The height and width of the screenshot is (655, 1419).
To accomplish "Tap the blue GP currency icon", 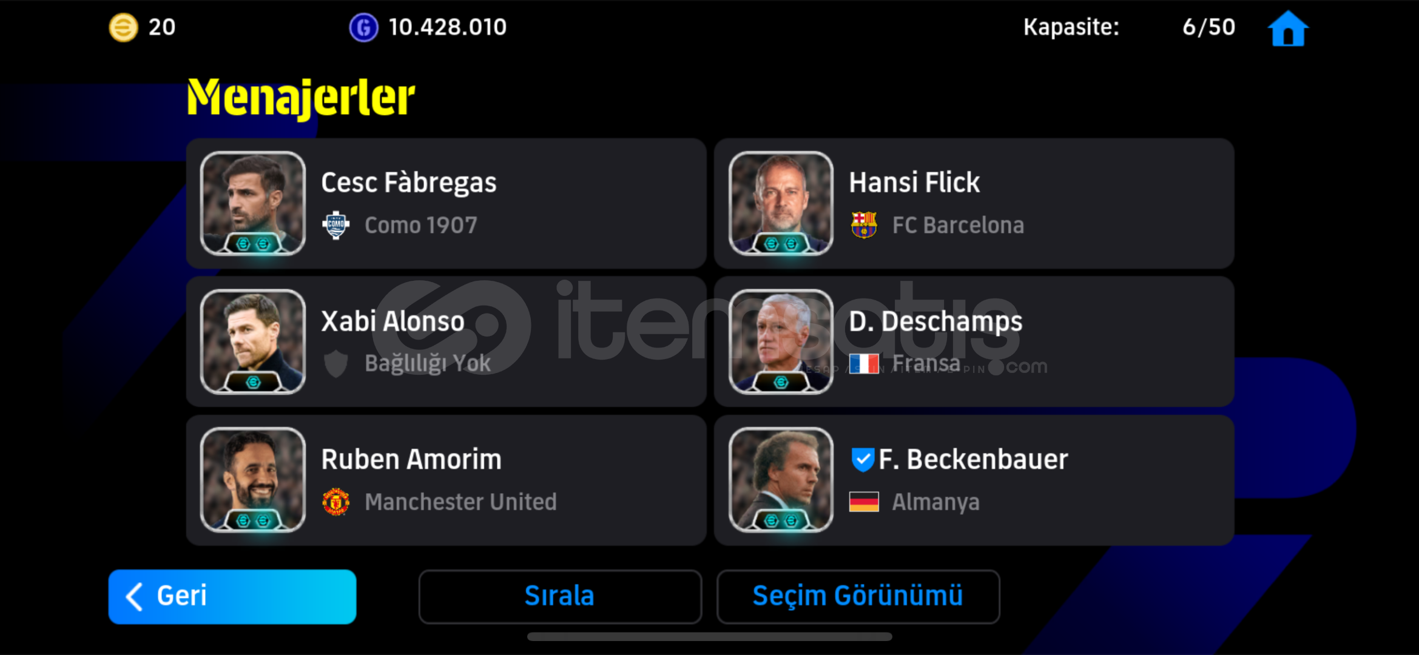I will (x=363, y=27).
